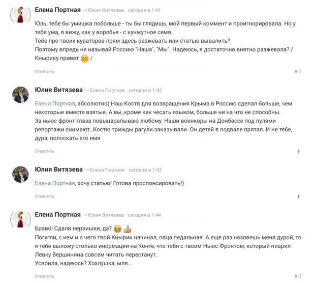Open timestamp 'сегодня в 1:41'
The height and width of the screenshot is (283, 315).
coord(144,10)
